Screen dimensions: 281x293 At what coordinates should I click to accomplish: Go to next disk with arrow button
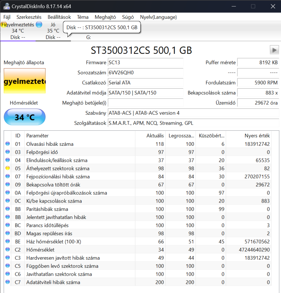point(274,50)
